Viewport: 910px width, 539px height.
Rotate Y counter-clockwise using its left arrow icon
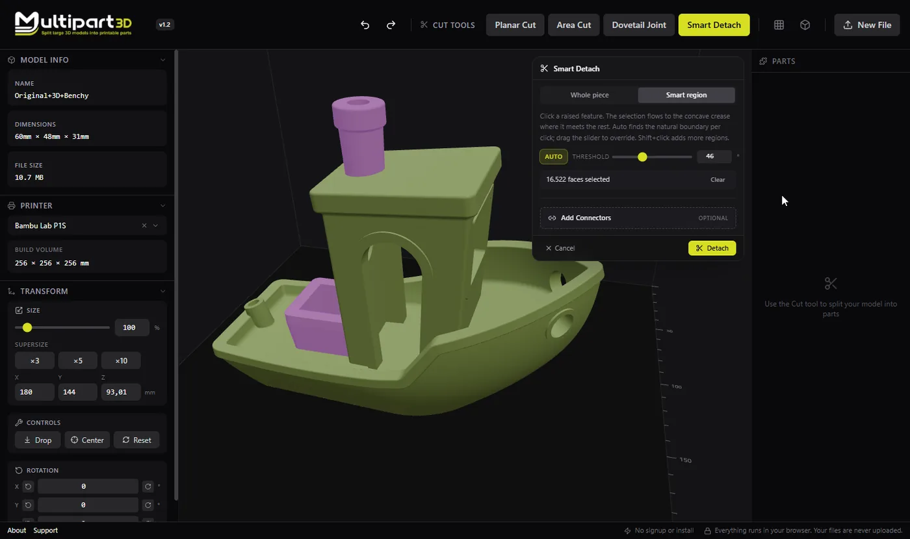(x=28, y=505)
